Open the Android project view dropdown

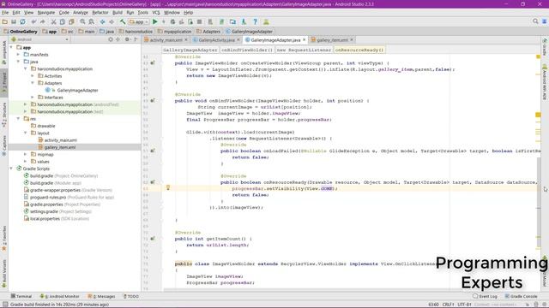tap(39, 39)
